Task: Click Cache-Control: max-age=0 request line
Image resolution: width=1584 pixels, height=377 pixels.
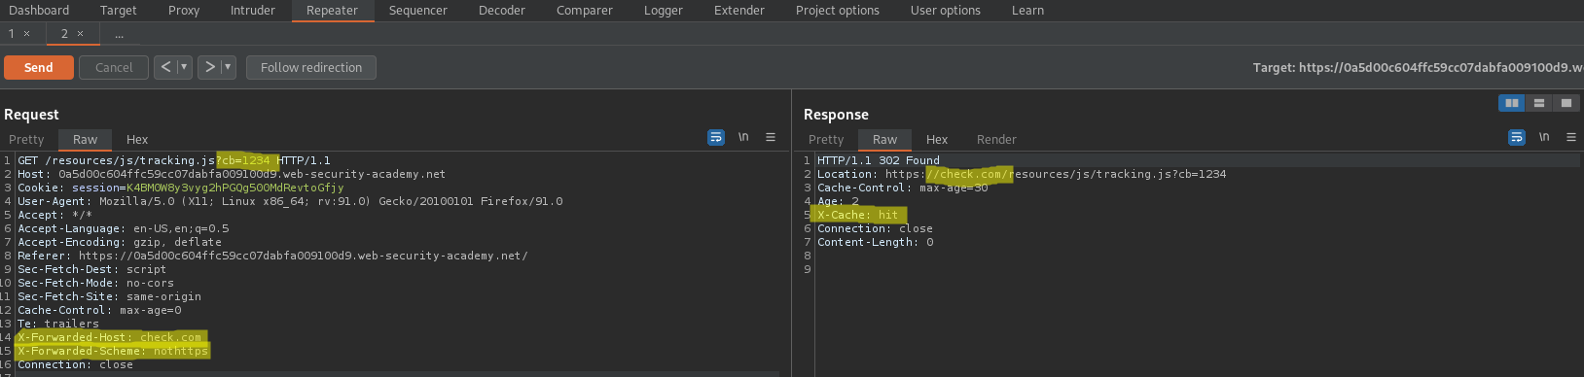Action: tap(99, 310)
